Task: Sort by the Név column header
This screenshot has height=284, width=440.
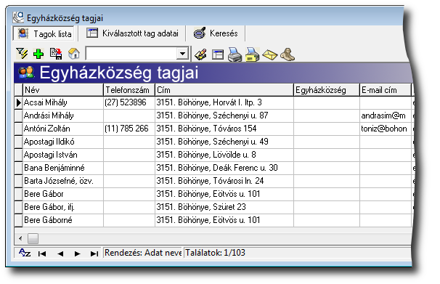Action: point(63,90)
